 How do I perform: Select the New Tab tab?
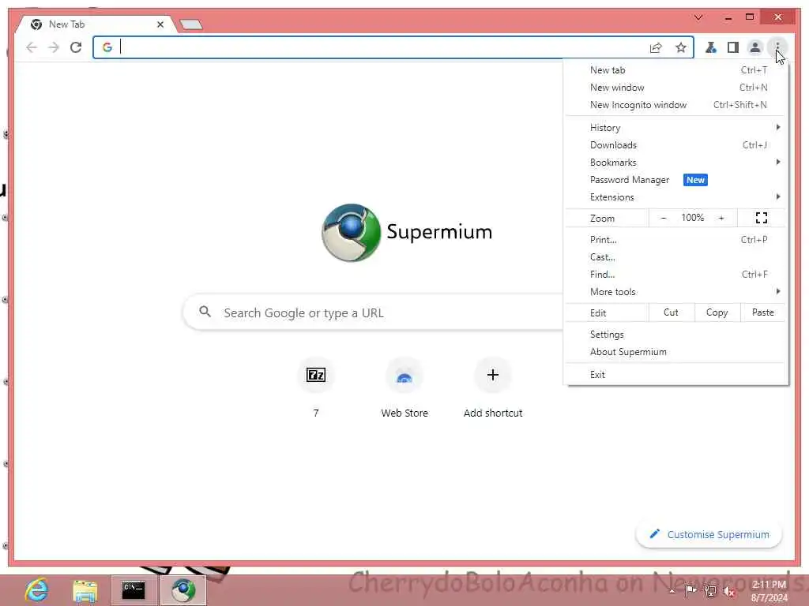(96, 24)
